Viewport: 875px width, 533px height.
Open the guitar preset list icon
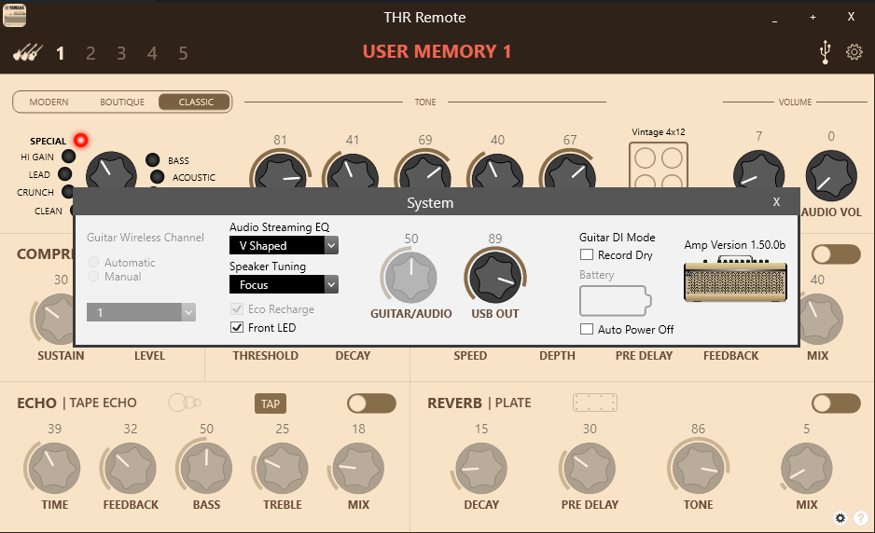(27, 53)
